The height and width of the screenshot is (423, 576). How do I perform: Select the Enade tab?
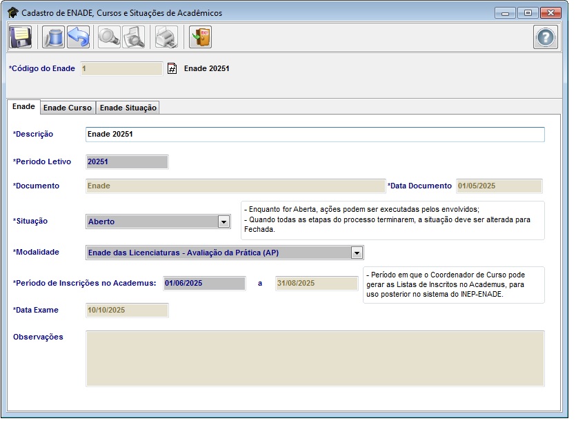click(23, 107)
